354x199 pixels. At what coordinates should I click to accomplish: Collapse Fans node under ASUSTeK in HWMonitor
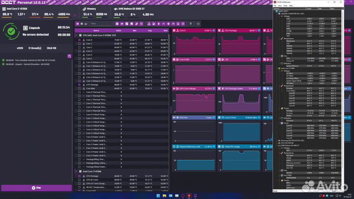tap(279, 56)
